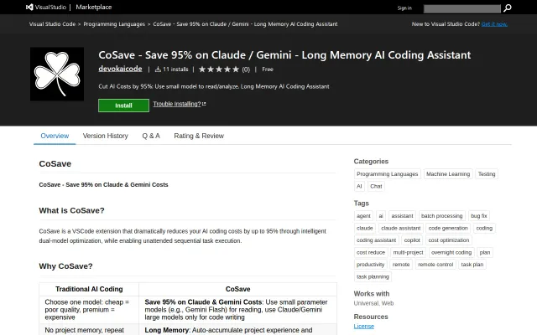Switch to the Overview tab
Screen dimensions: 537x335
[55, 136]
